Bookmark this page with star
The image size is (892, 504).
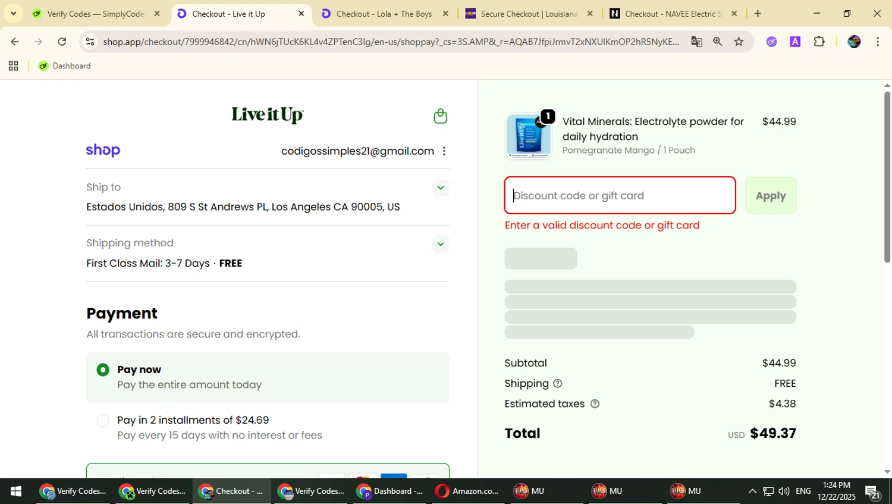(x=739, y=42)
